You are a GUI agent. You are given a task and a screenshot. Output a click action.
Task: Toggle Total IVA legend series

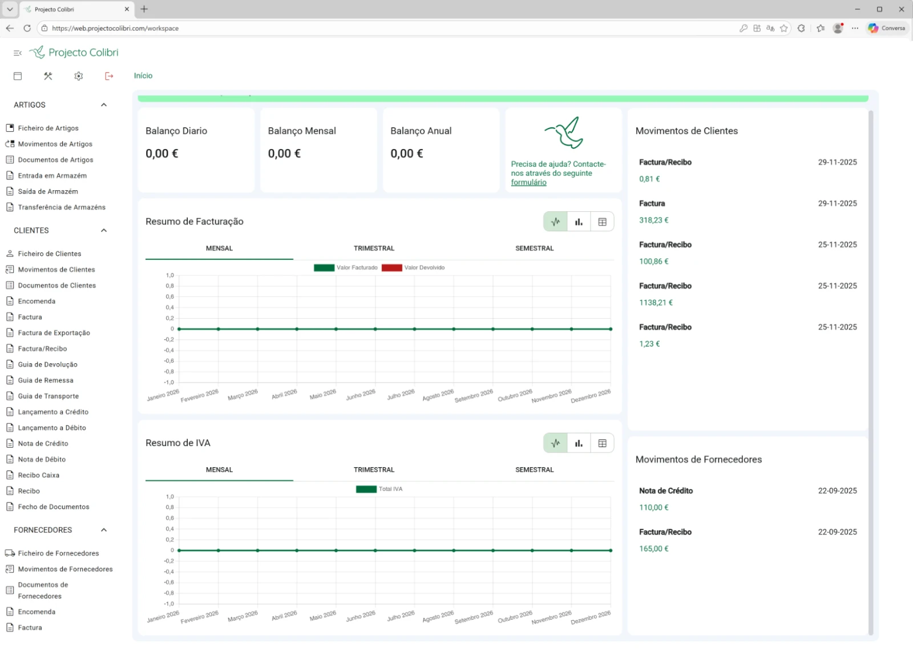coord(379,489)
